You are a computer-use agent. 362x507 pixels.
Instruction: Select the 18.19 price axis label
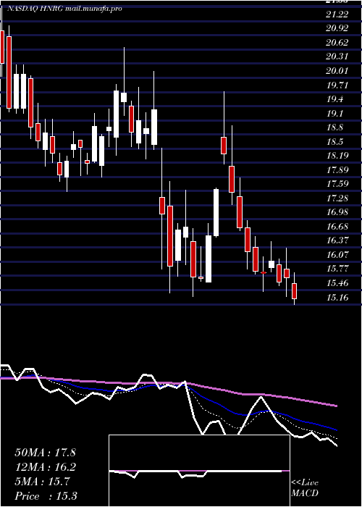[337, 156]
